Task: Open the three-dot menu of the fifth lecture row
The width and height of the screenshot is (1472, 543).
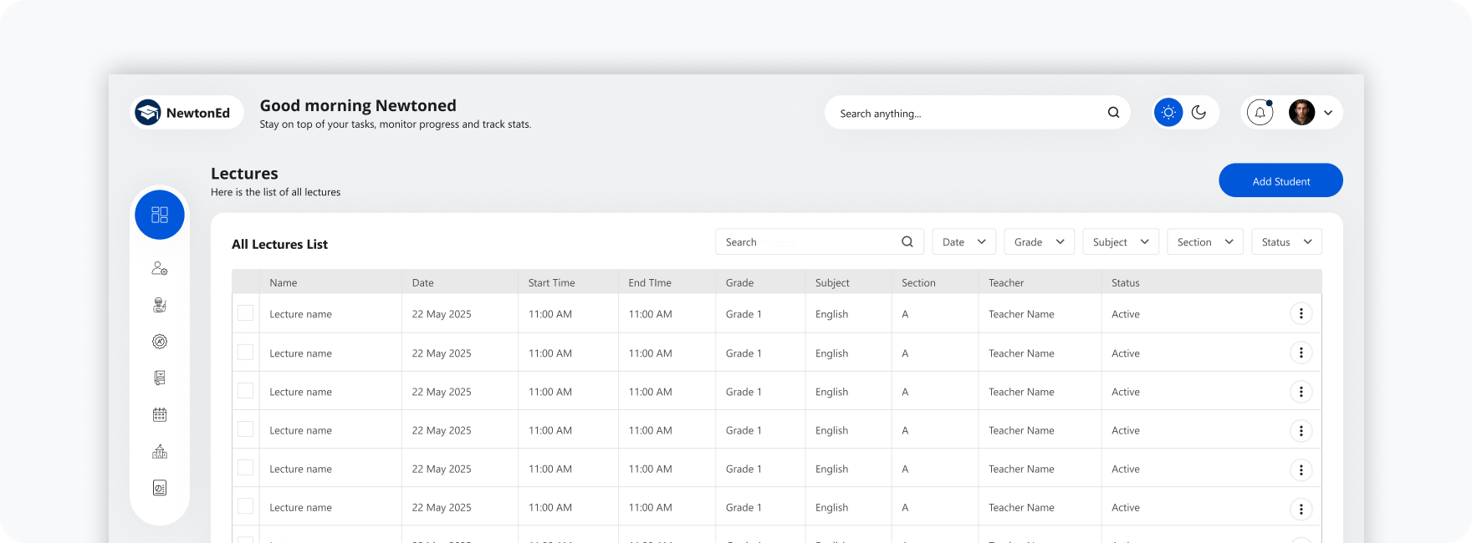Action: (1301, 469)
